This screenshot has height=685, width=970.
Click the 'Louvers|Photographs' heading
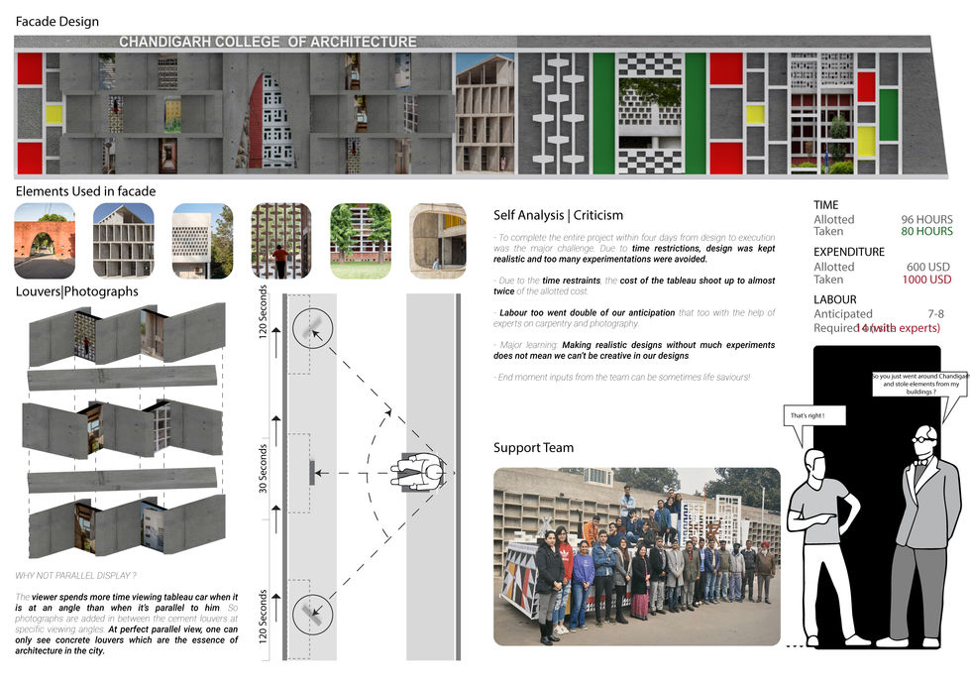pyautogui.click(x=76, y=291)
